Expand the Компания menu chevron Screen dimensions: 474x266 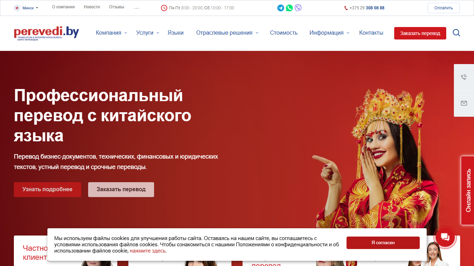(x=126, y=33)
